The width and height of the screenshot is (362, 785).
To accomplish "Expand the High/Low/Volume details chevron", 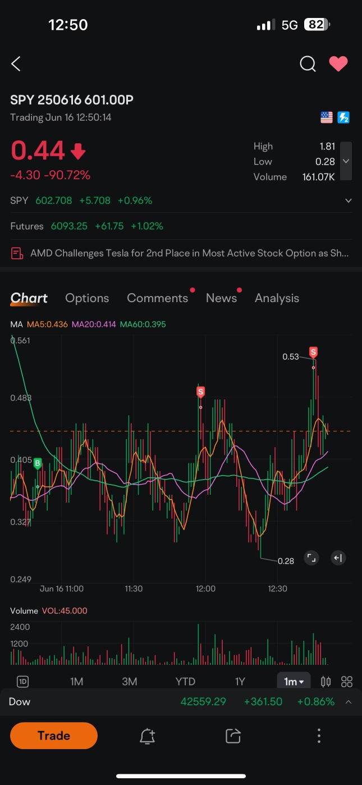I will (346, 161).
